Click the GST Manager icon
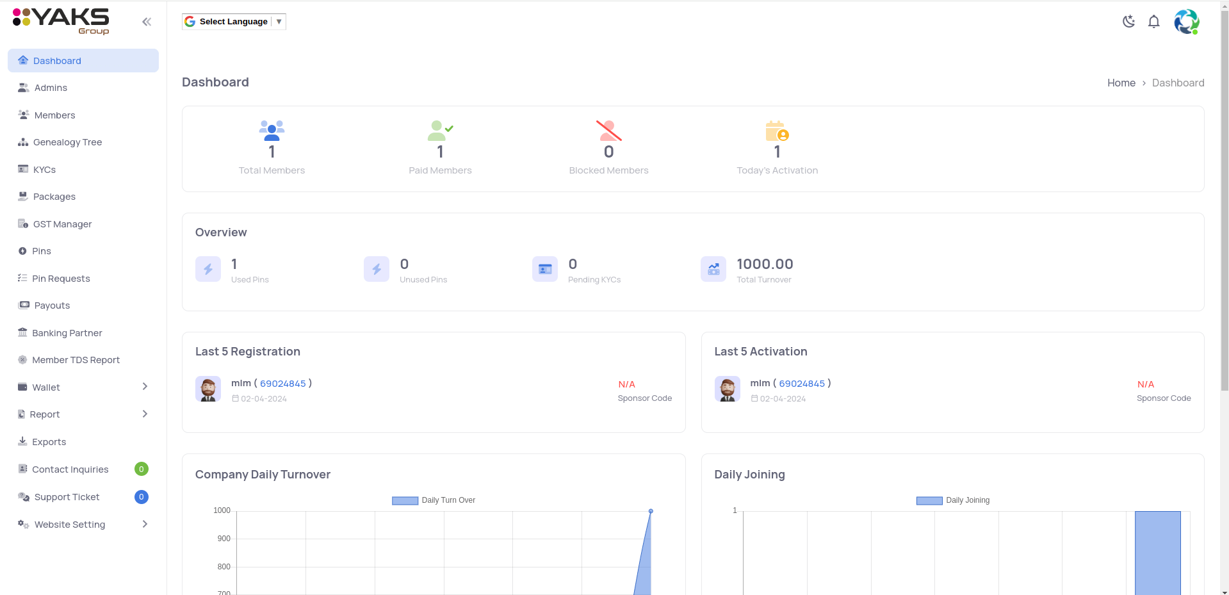The image size is (1229, 595). 23,224
